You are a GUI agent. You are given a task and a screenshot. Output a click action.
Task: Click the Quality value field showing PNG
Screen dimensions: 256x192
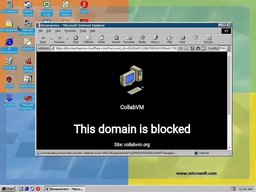[x=223, y=48]
